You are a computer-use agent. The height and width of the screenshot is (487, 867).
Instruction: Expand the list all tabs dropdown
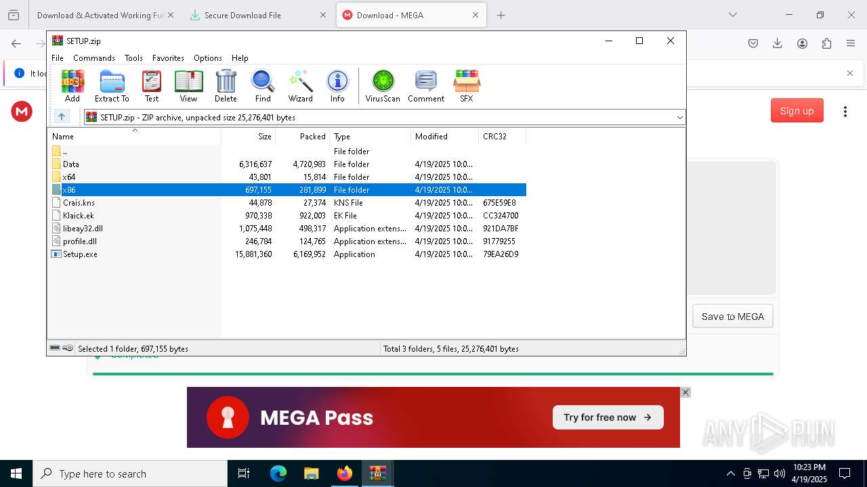[x=732, y=15]
